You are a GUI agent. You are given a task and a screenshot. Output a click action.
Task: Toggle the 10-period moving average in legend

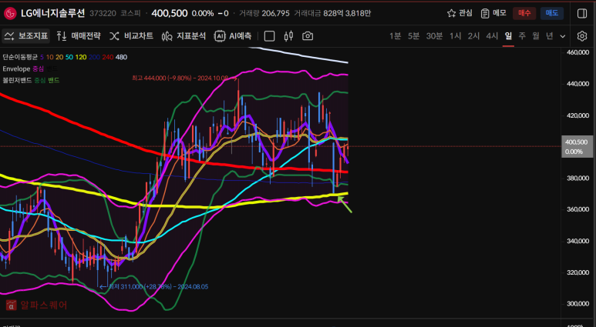point(49,57)
